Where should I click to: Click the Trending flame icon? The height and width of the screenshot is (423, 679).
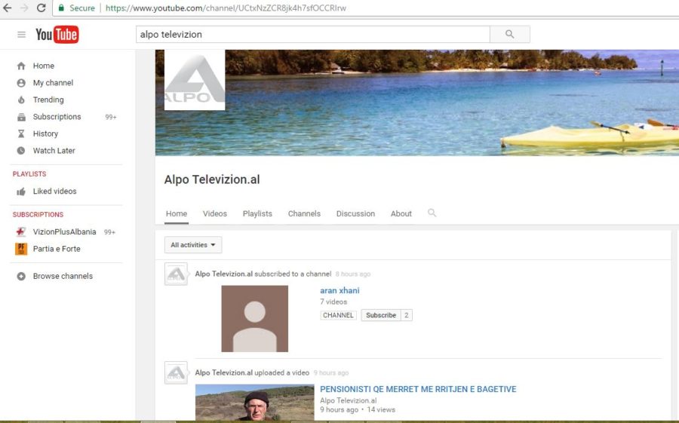(21, 100)
